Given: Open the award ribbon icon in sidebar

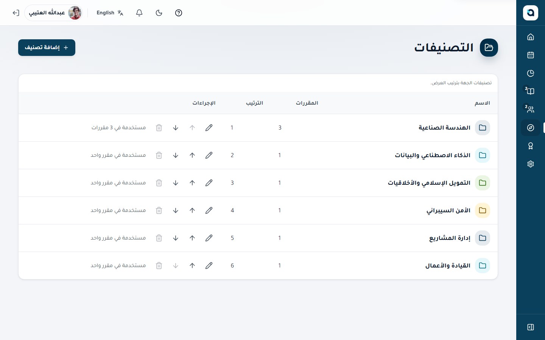Looking at the screenshot, I should 531,146.
